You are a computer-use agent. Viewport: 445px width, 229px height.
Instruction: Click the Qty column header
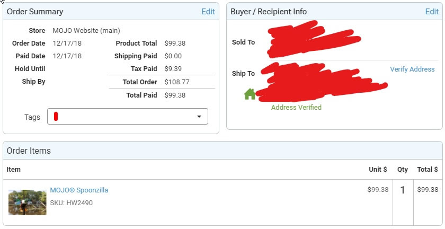pyautogui.click(x=403, y=170)
